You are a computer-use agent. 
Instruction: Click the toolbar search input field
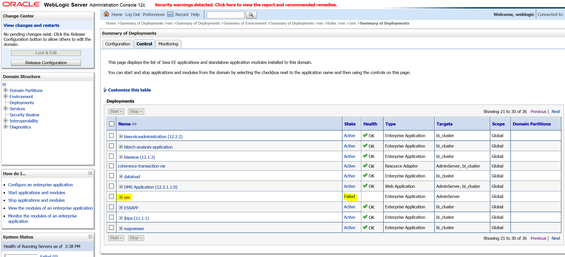[225, 15]
